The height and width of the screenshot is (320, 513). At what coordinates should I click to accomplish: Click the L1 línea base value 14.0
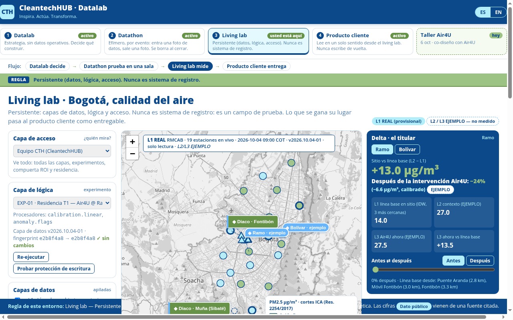(381, 220)
